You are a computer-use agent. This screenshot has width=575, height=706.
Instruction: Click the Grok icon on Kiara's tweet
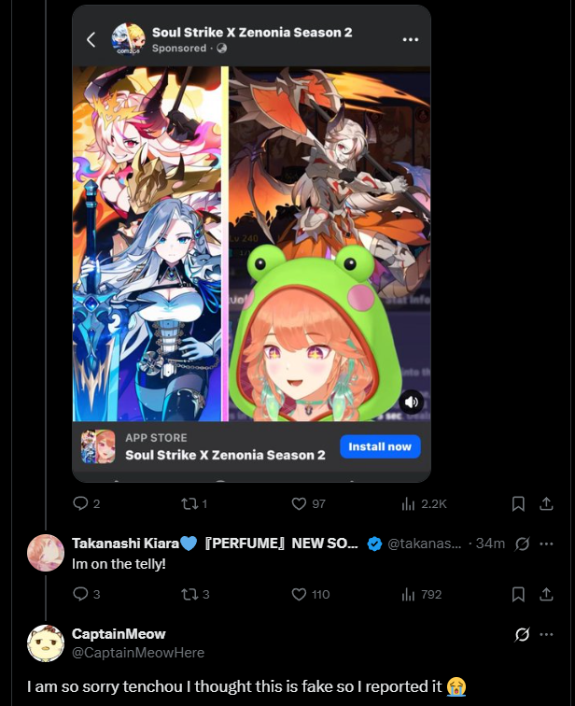click(x=523, y=544)
